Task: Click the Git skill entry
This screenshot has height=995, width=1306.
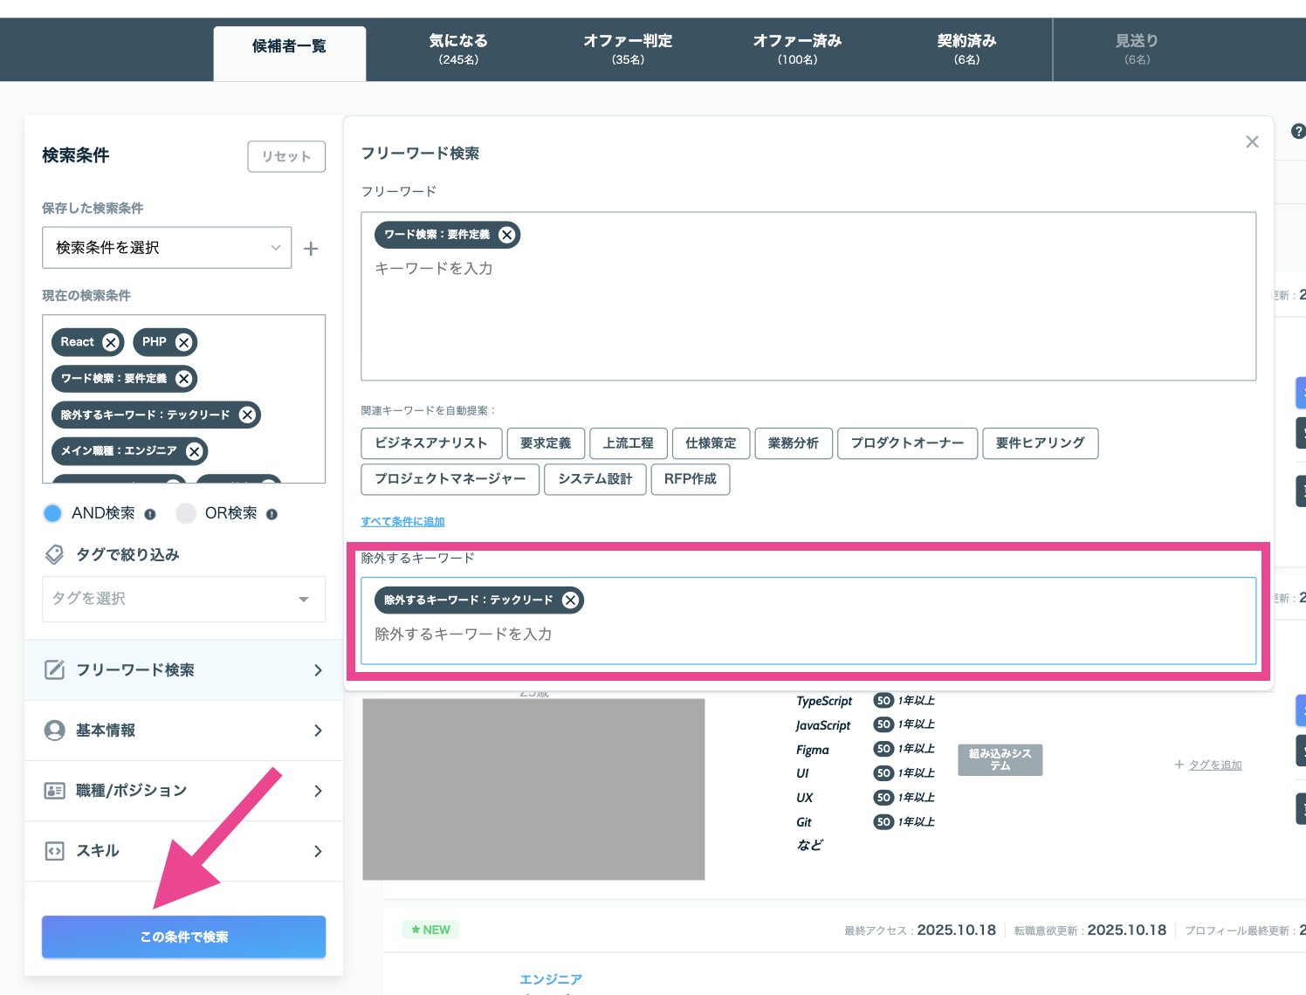Action: point(804,822)
